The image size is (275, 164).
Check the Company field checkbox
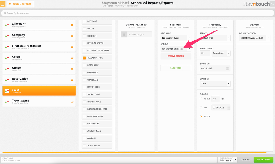(x=84, y=138)
